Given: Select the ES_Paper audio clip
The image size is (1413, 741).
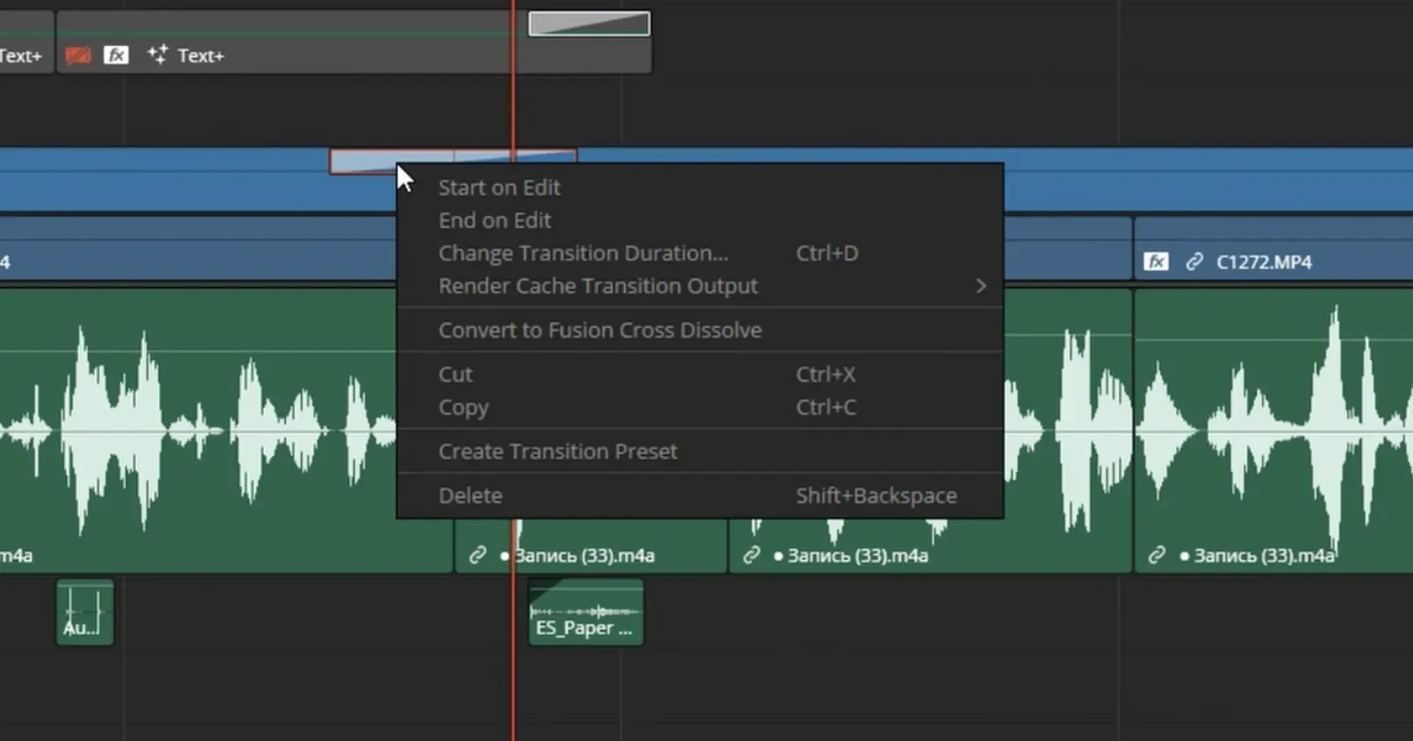Looking at the screenshot, I should (x=586, y=612).
